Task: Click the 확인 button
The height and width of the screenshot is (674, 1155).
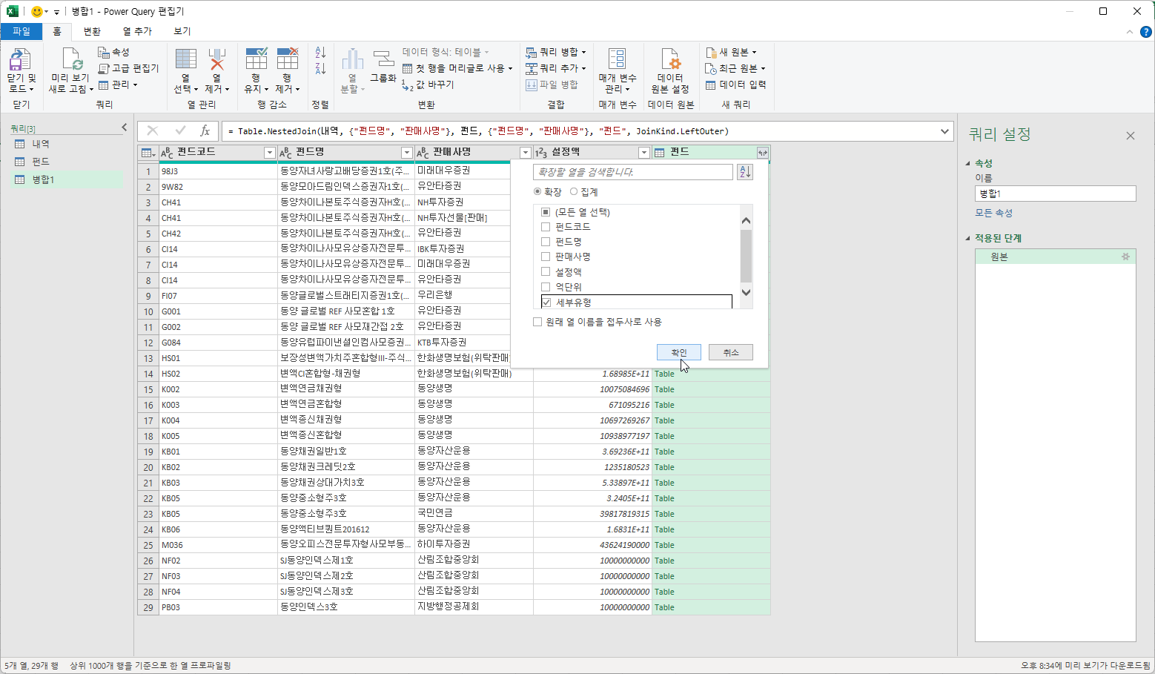Action: pyautogui.click(x=679, y=352)
